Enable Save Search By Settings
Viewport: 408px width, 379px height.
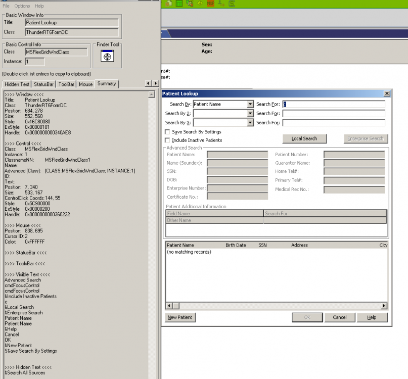pyautogui.click(x=167, y=132)
